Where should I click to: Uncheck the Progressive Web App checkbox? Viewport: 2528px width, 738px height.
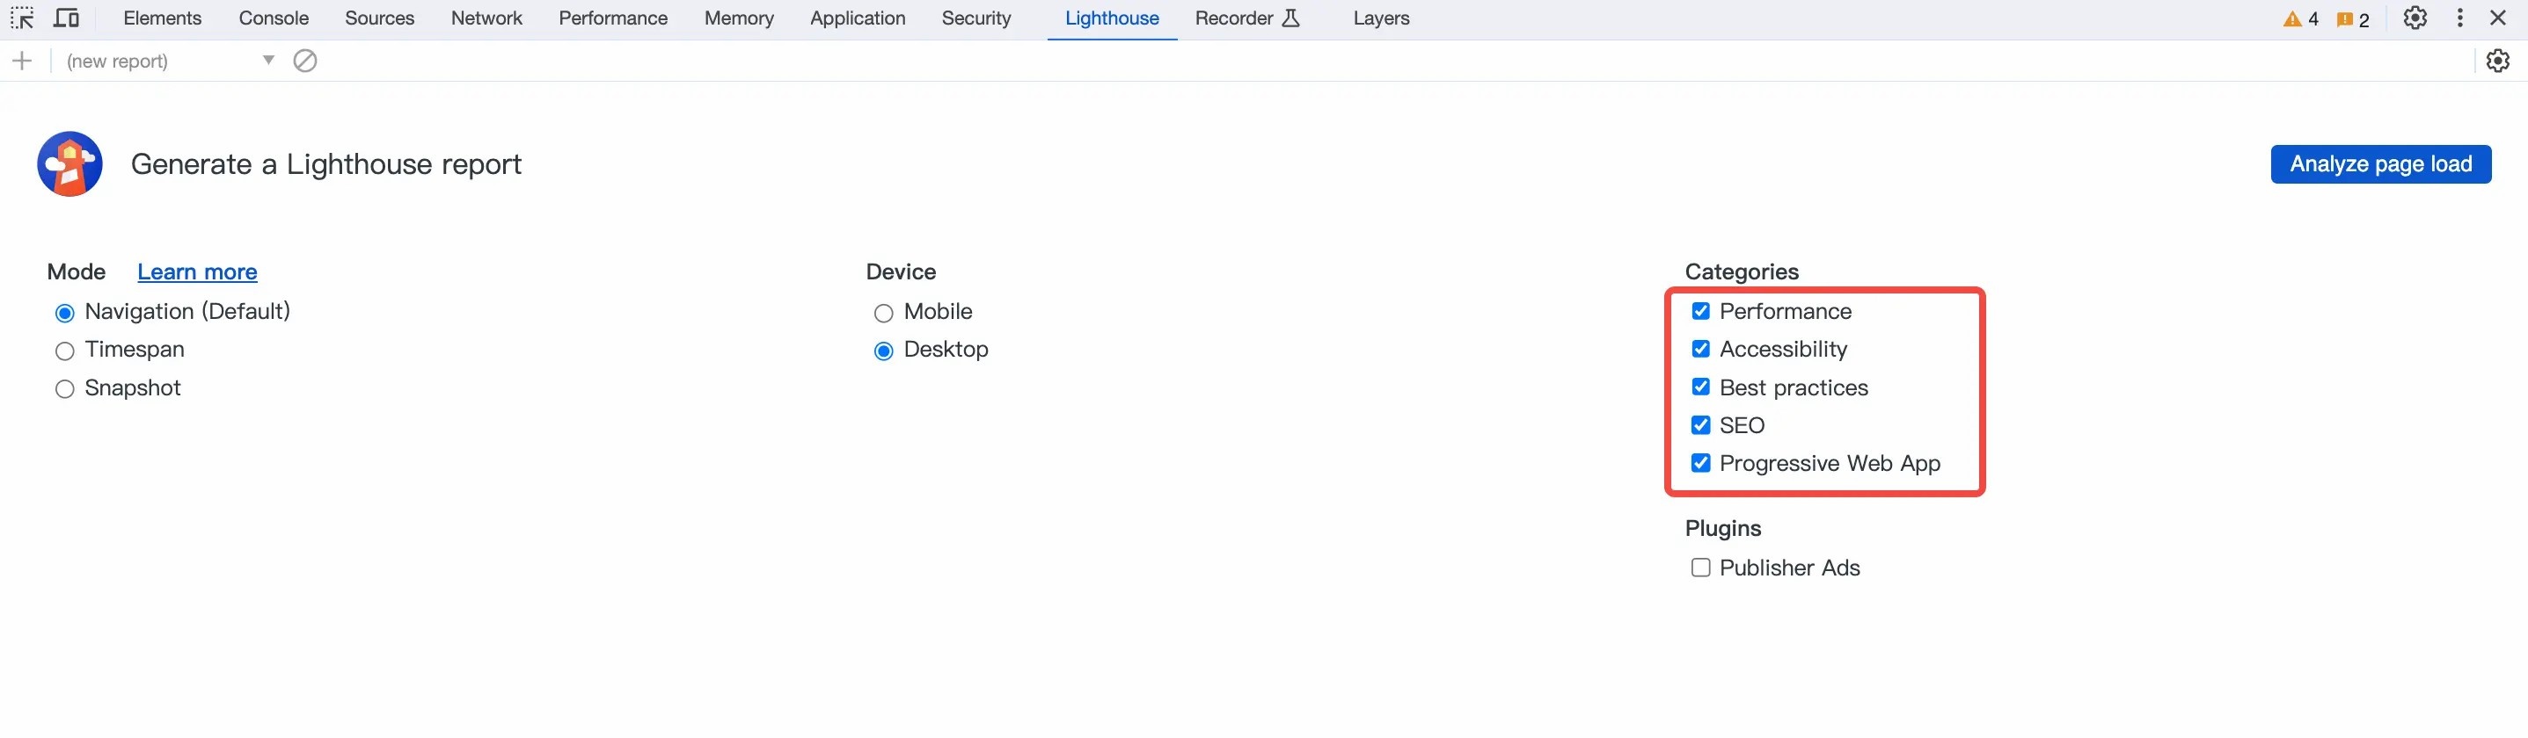click(x=1700, y=464)
